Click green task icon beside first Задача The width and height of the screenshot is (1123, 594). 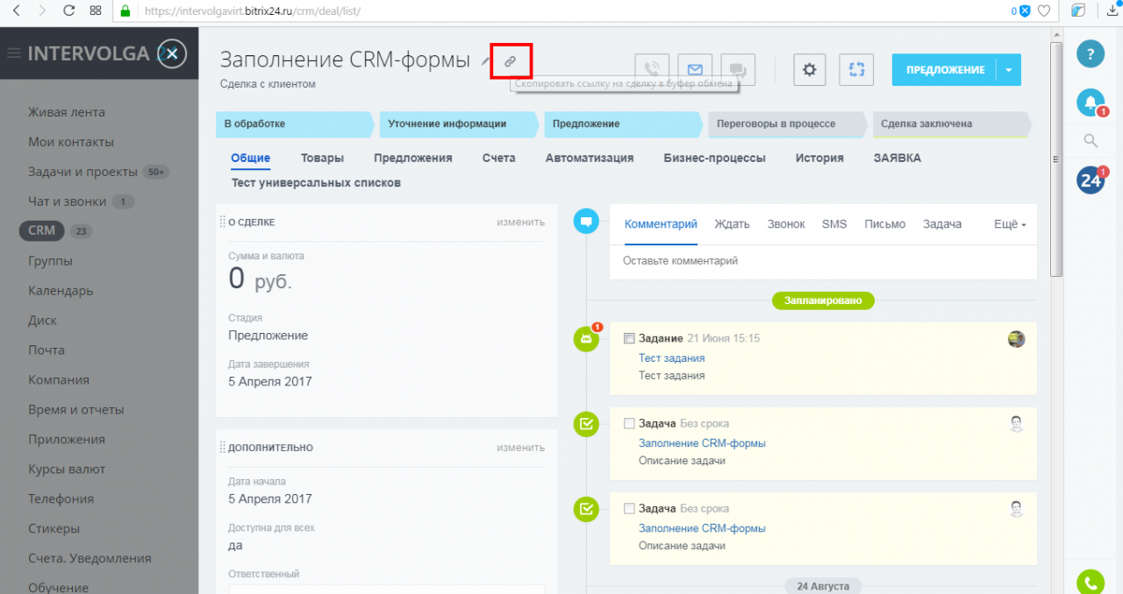point(586,424)
